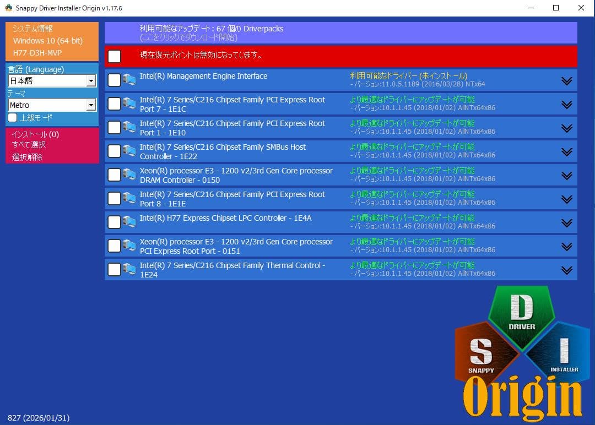The height and width of the screenshot is (425, 595).
Task: Expand the Intel Management Engine Interface row chevron
Action: (x=566, y=81)
